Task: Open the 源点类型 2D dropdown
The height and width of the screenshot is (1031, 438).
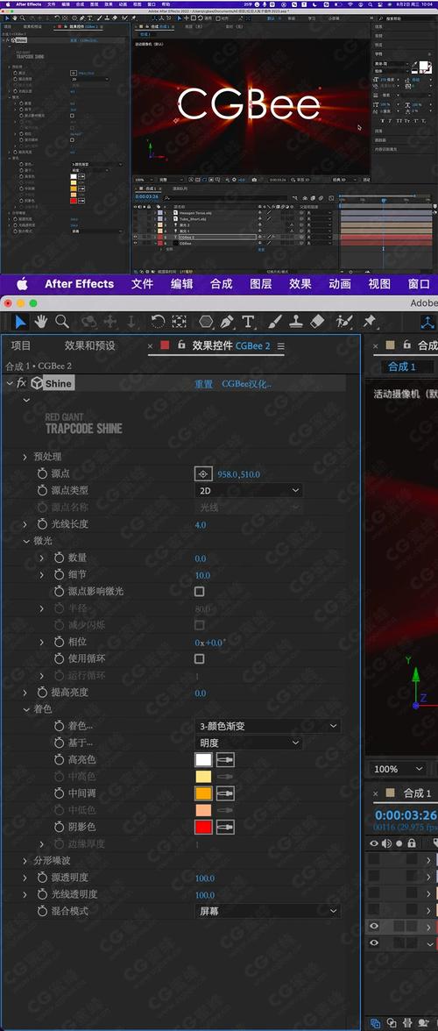Action: tap(249, 491)
